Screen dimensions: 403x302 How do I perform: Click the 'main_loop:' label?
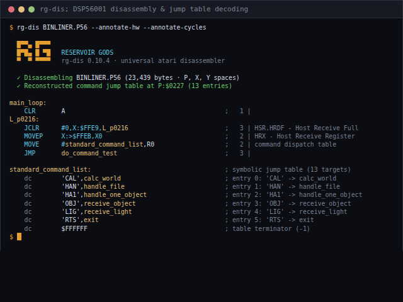coord(28,103)
